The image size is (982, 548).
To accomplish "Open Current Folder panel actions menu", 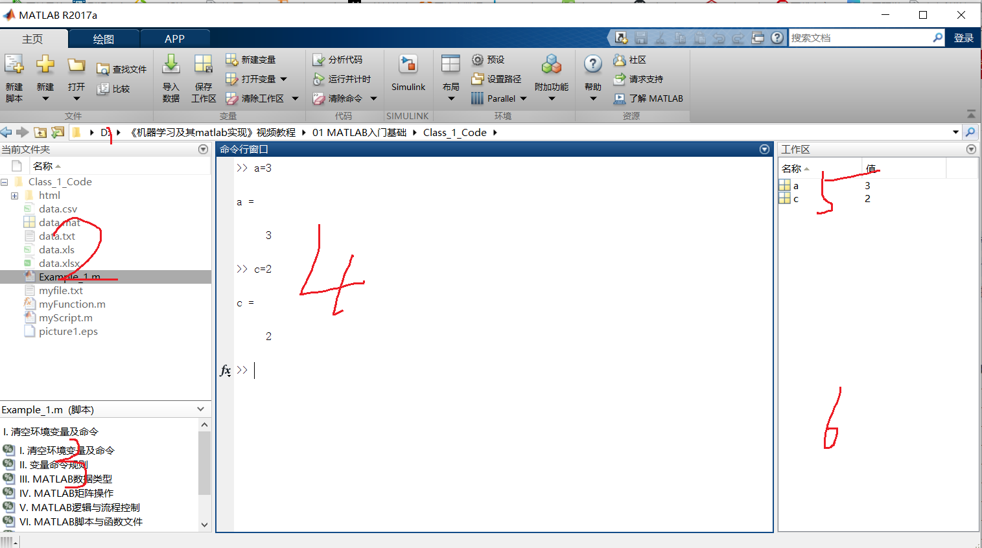I will point(203,150).
